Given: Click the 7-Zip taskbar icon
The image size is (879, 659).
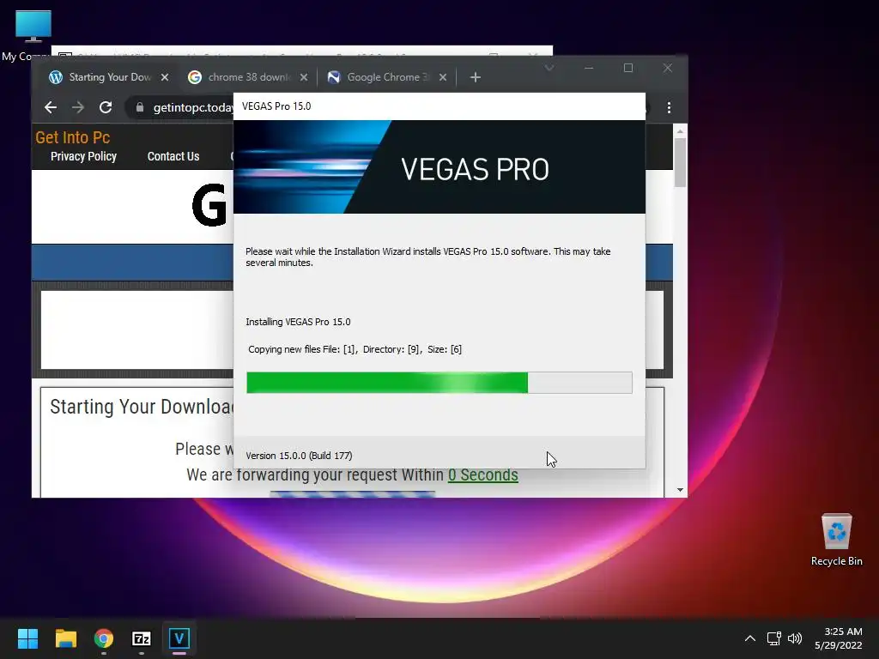Looking at the screenshot, I should pyautogui.click(x=142, y=638).
